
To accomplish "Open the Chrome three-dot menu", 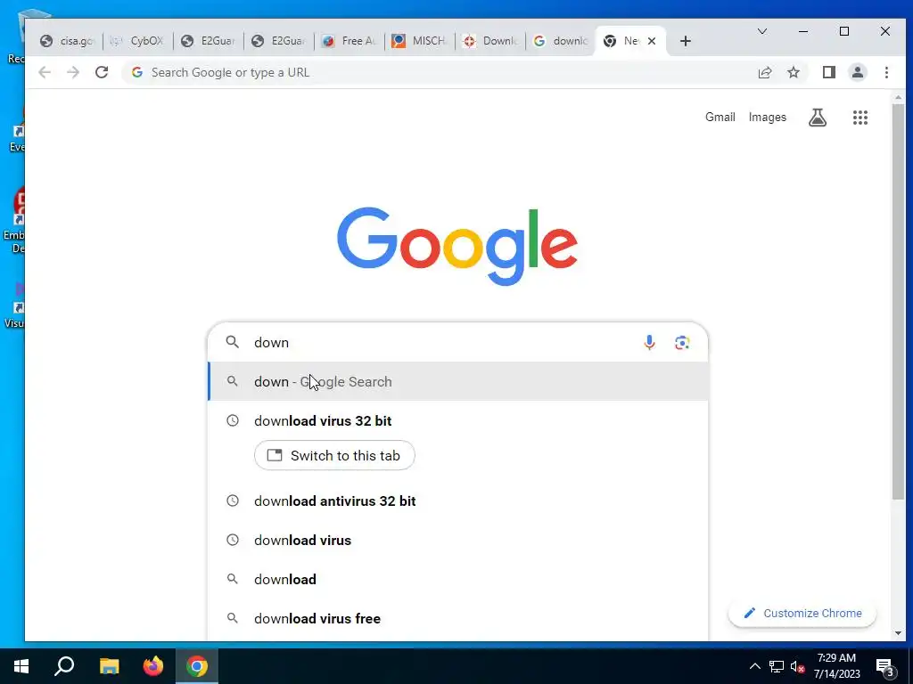I will pyautogui.click(x=886, y=72).
